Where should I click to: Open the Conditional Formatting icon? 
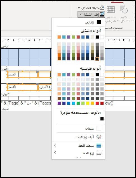pyautogui.click(x=111, y=10)
